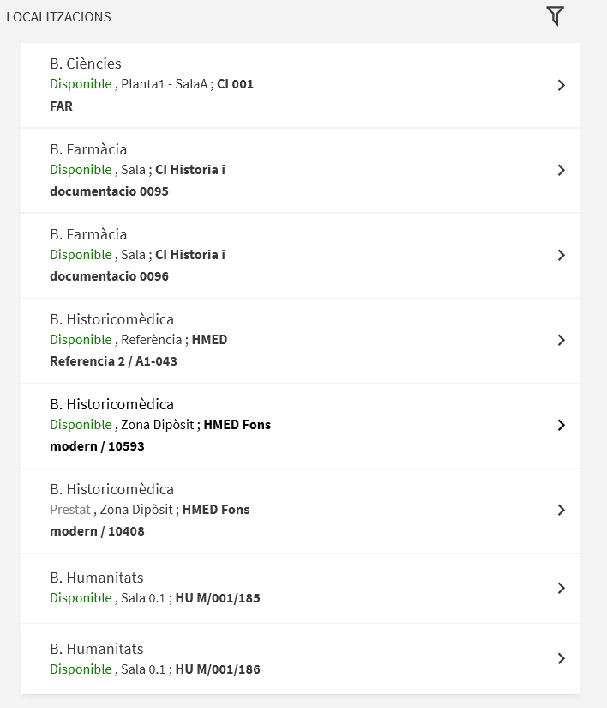
Task: Open chevron for HMED Referencia 2 / A1-043
Action: point(561,340)
